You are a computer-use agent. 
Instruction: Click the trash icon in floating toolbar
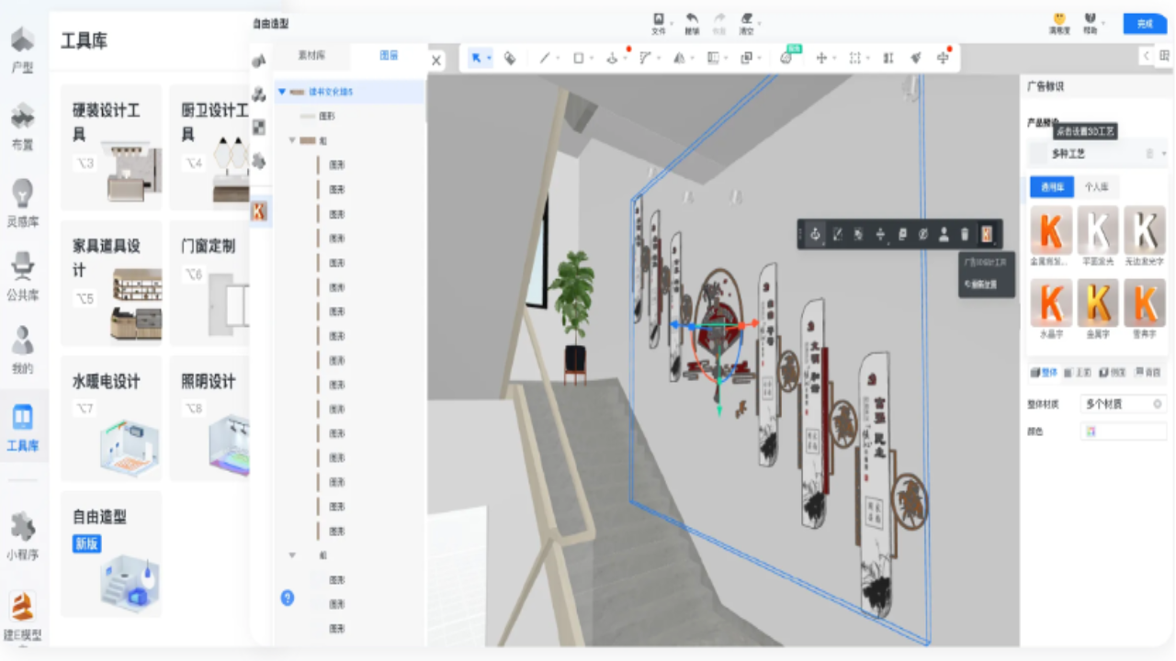964,235
